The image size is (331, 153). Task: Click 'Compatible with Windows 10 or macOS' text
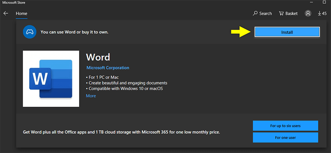(124, 89)
